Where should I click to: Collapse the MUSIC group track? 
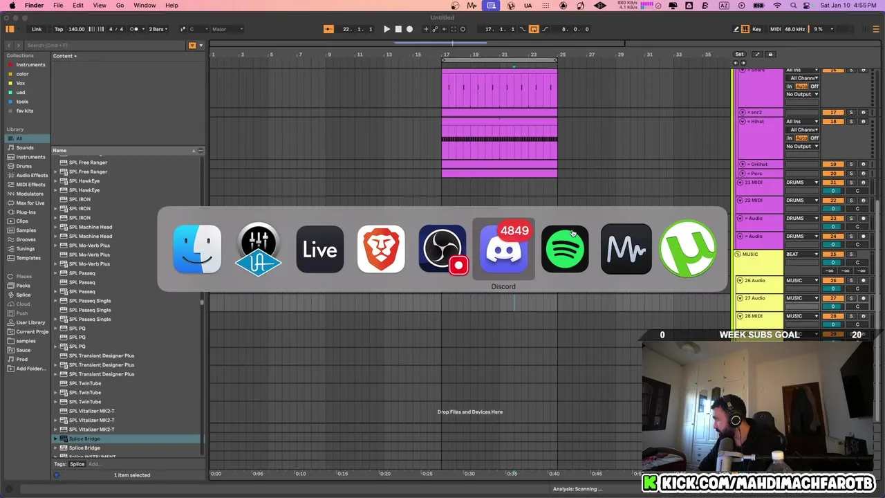tap(738, 255)
